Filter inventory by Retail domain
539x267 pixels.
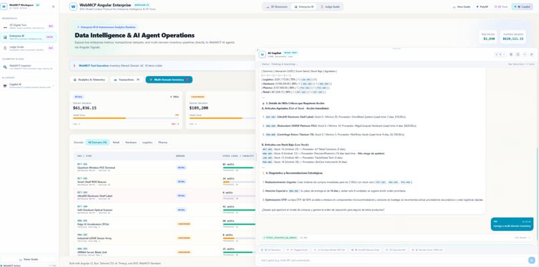[116, 142]
